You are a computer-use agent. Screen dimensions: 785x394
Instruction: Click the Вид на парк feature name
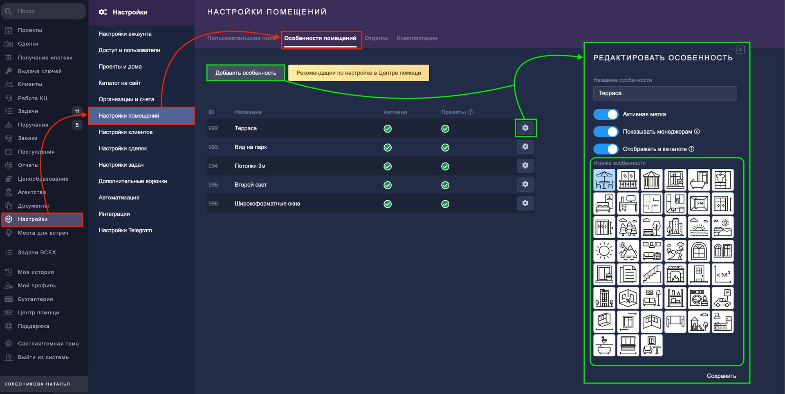[x=251, y=147]
